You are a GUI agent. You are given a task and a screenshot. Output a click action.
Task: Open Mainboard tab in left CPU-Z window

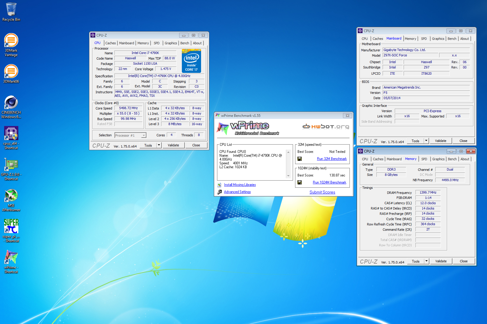127,43
